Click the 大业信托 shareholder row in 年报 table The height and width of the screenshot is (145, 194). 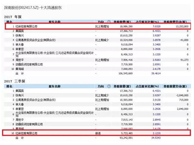pyautogui.click(x=98, y=54)
